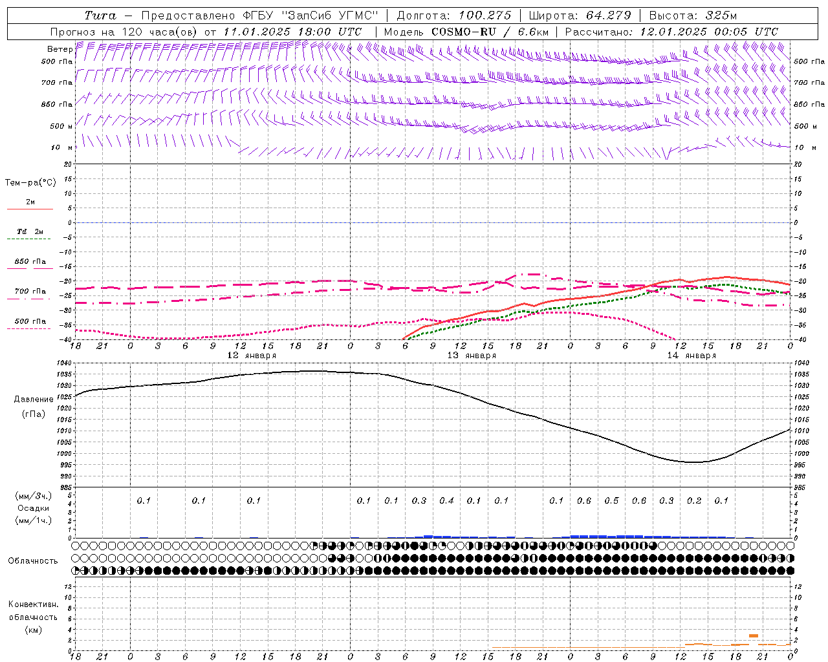Click the "(мм/3ч.)" precipitation unit label
Viewport: 828px width, 662px height.
(x=33, y=496)
